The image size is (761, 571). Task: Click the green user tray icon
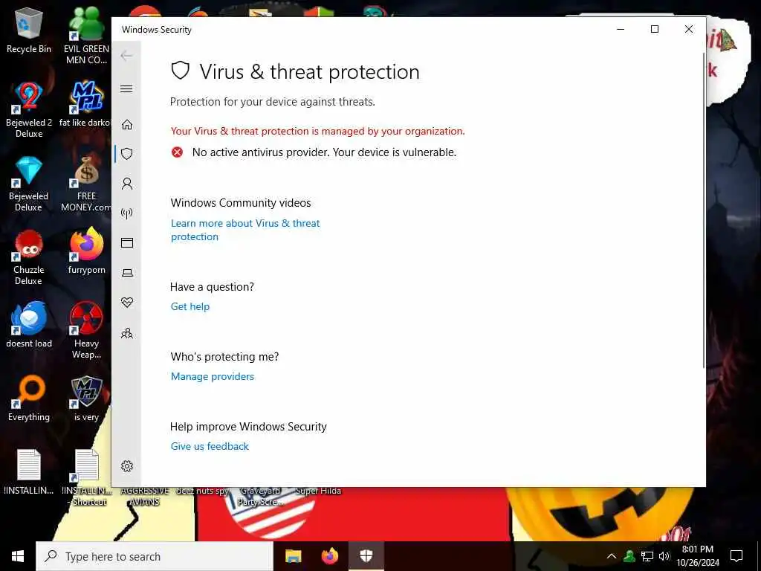(629, 556)
